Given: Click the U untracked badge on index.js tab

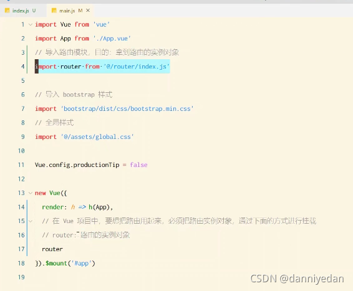Looking at the screenshot, I should pyautogui.click(x=34, y=11).
